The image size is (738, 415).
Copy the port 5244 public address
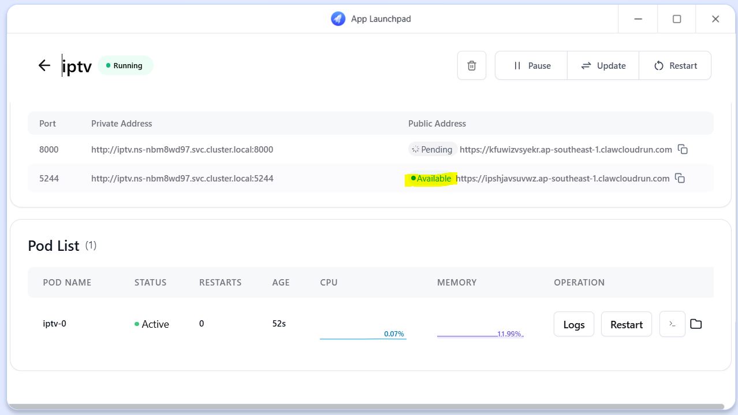(680, 179)
